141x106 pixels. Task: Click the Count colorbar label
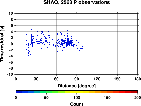77,104
